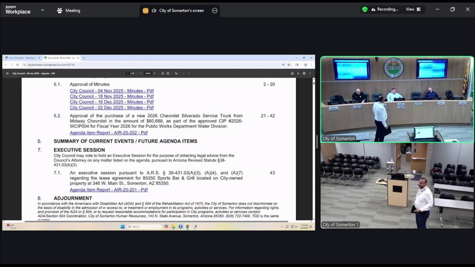
Task: Zoom in the PDF with the plus icon
Action: pyautogui.click(x=155, y=73)
